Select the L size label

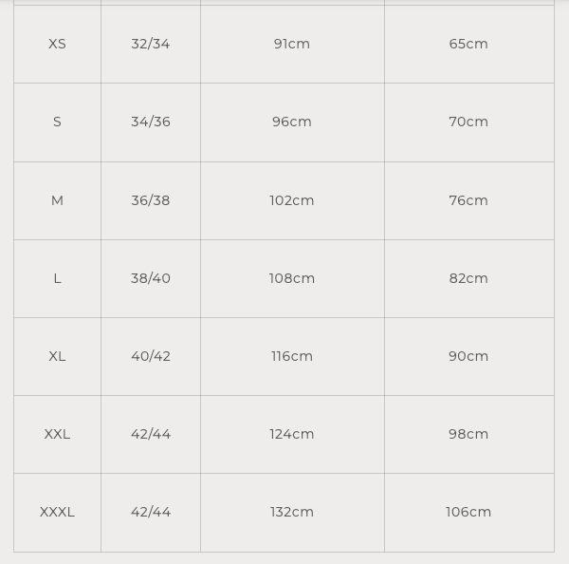(57, 279)
